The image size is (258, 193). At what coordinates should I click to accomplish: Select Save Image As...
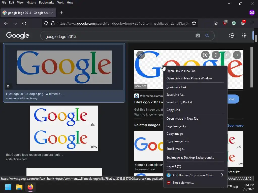(195, 126)
